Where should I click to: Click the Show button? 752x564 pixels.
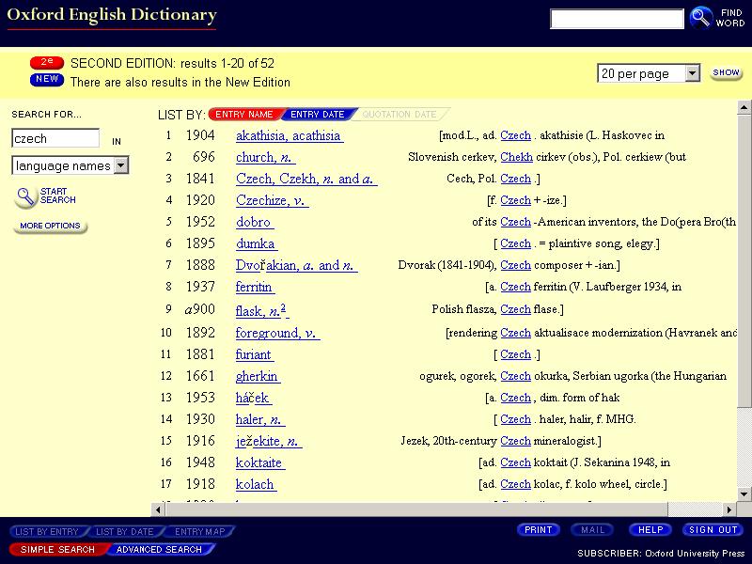[x=726, y=72]
